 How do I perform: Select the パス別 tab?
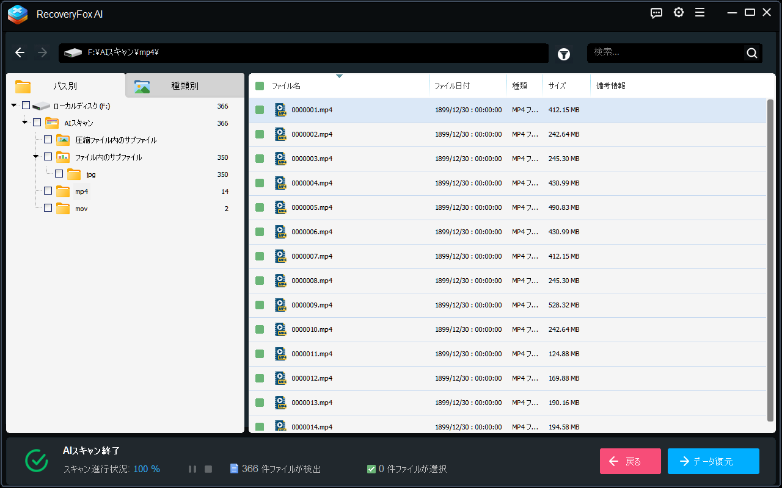tap(65, 86)
